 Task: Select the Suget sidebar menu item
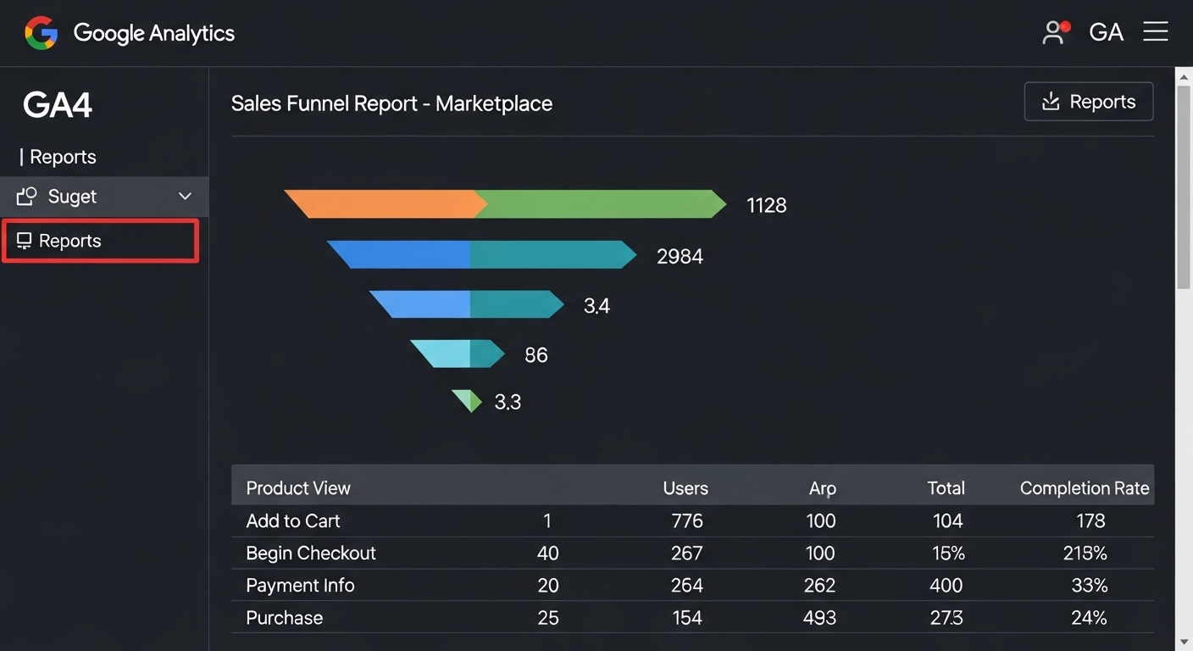click(x=104, y=197)
